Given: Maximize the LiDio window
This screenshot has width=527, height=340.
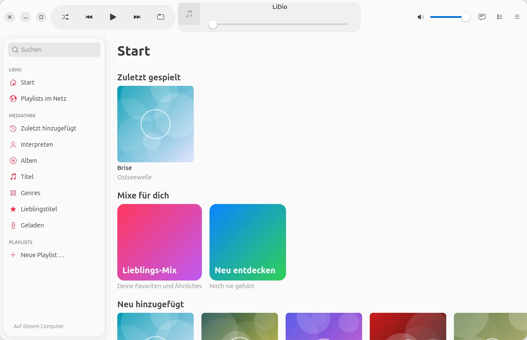Looking at the screenshot, I should [41, 17].
